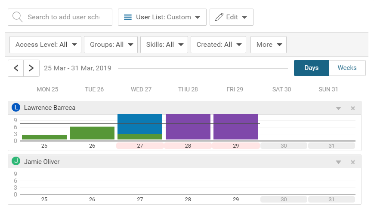Remove Lawrence Barreca's schedule row
Screen dimensions: 374x218
click(x=353, y=108)
